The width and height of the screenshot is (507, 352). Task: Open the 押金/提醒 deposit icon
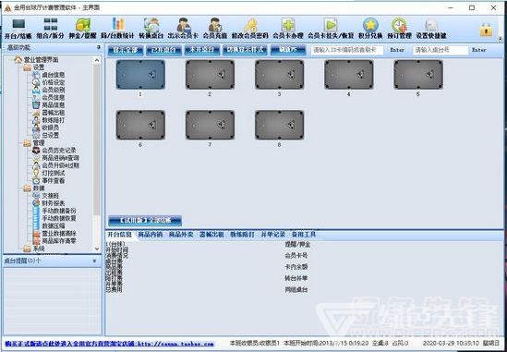[83, 25]
